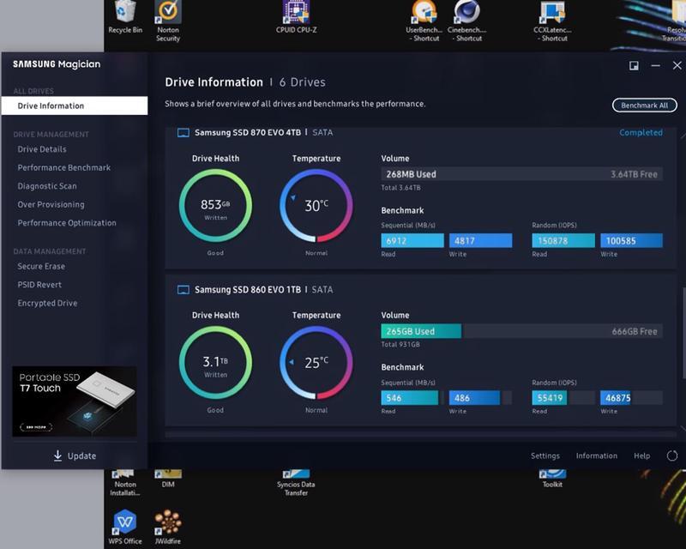
Task: Click 870 EVO volume usage bar
Action: (x=521, y=174)
